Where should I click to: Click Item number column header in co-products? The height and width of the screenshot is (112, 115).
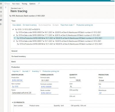pos(18,106)
